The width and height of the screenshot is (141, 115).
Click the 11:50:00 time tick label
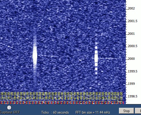84,98
